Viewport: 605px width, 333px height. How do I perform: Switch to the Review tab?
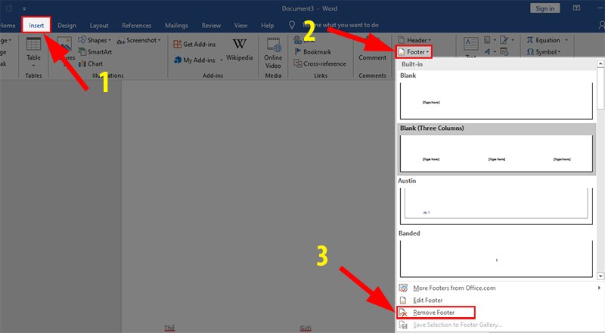pos(211,26)
